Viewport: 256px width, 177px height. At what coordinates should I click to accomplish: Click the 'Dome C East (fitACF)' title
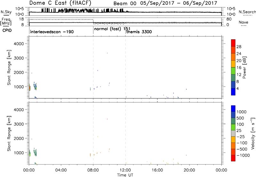click(x=60, y=3)
